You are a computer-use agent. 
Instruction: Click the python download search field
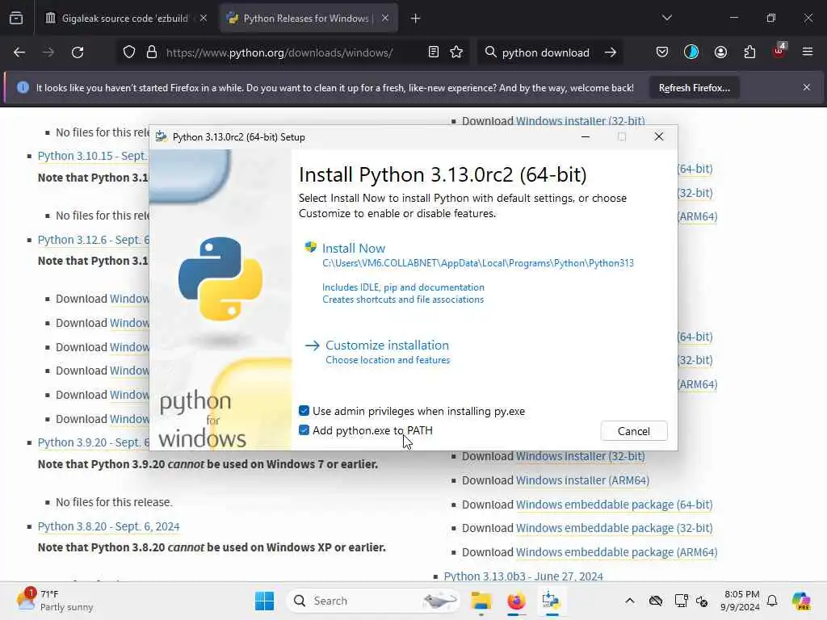[545, 52]
